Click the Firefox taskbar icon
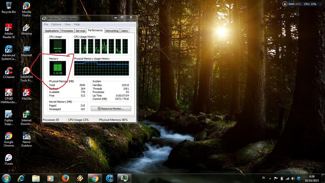 pyautogui.click(x=65, y=178)
